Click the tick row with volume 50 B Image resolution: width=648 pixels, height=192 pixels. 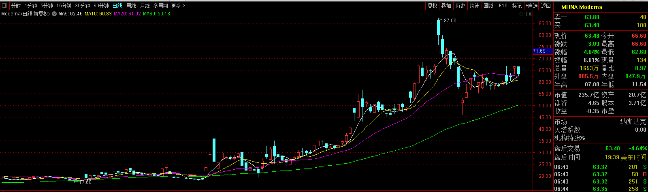pyautogui.click(x=600, y=174)
